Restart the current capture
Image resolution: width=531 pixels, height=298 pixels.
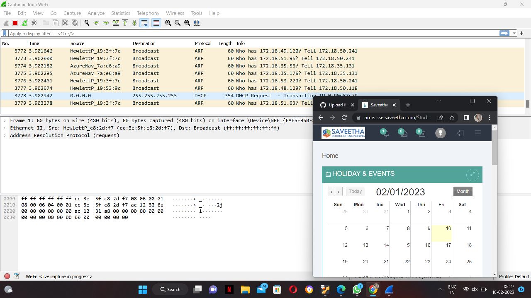click(24, 23)
